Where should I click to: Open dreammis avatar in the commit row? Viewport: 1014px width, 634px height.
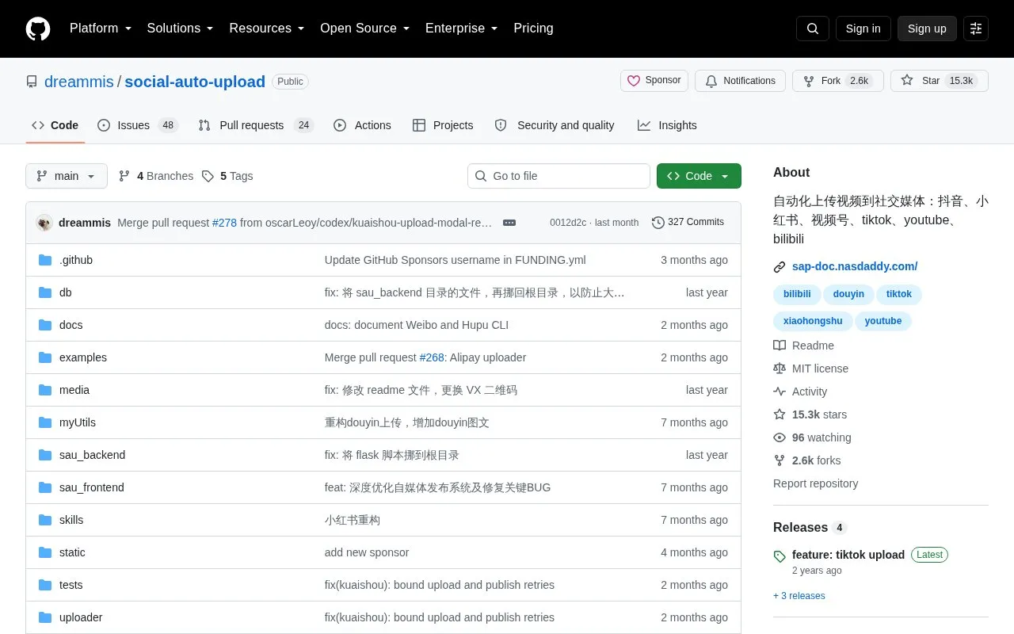(44, 223)
